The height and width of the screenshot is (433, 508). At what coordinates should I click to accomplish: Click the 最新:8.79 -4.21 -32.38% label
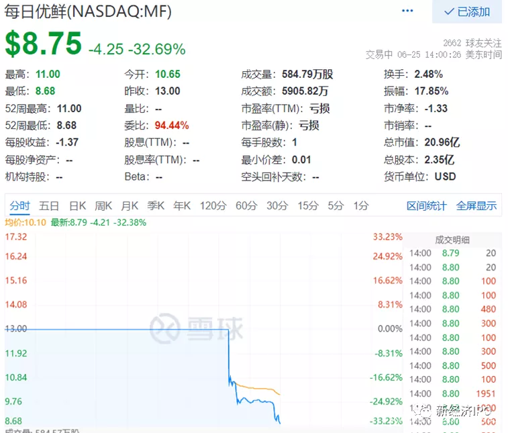(x=99, y=223)
